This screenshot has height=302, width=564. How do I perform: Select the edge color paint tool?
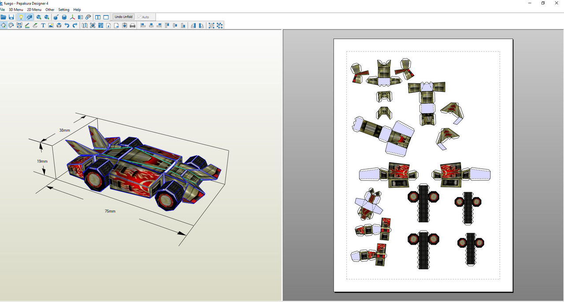click(x=35, y=26)
